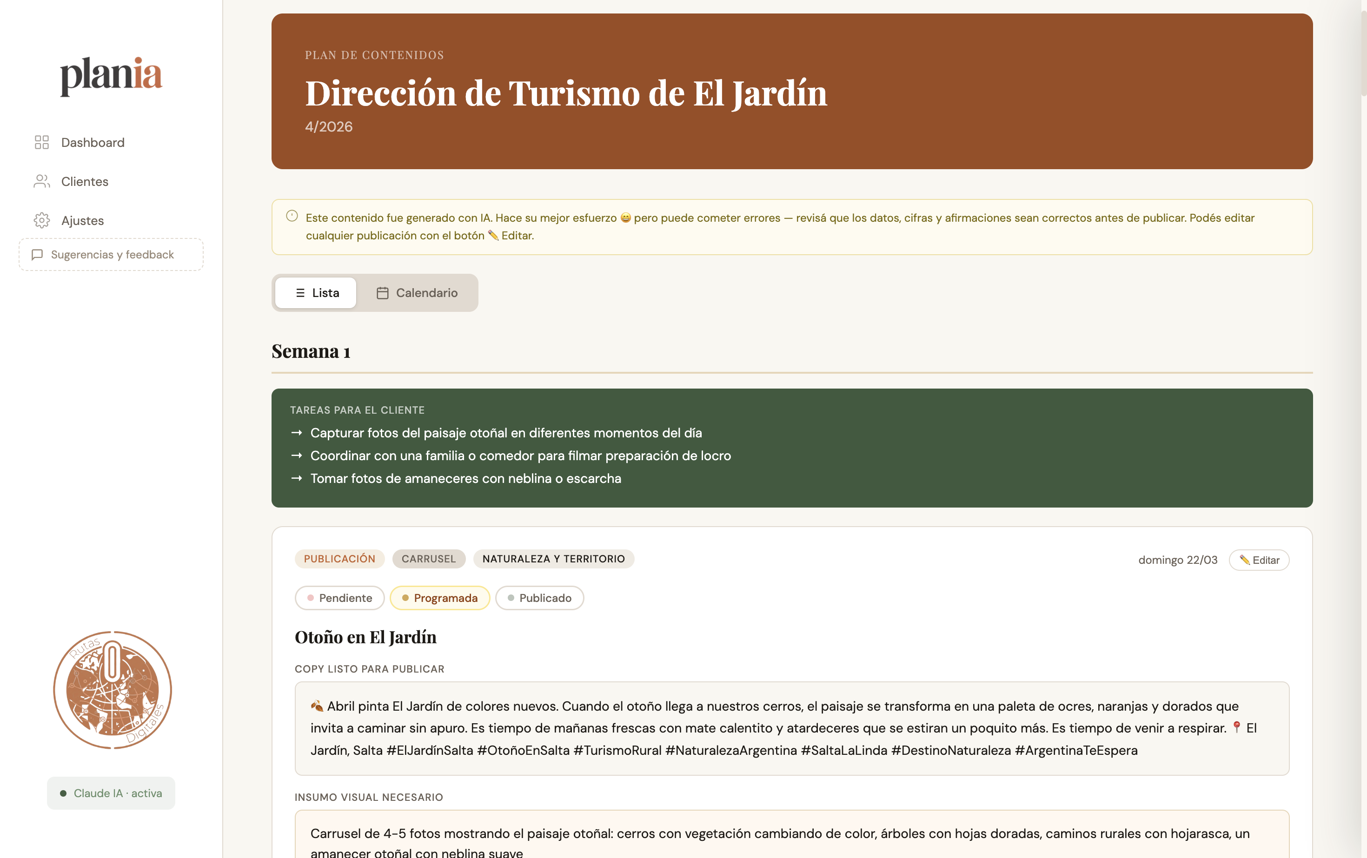The width and height of the screenshot is (1367, 858).
Task: Click the speech bubble icon beside Sugerencias y feedback
Action: [x=38, y=254]
